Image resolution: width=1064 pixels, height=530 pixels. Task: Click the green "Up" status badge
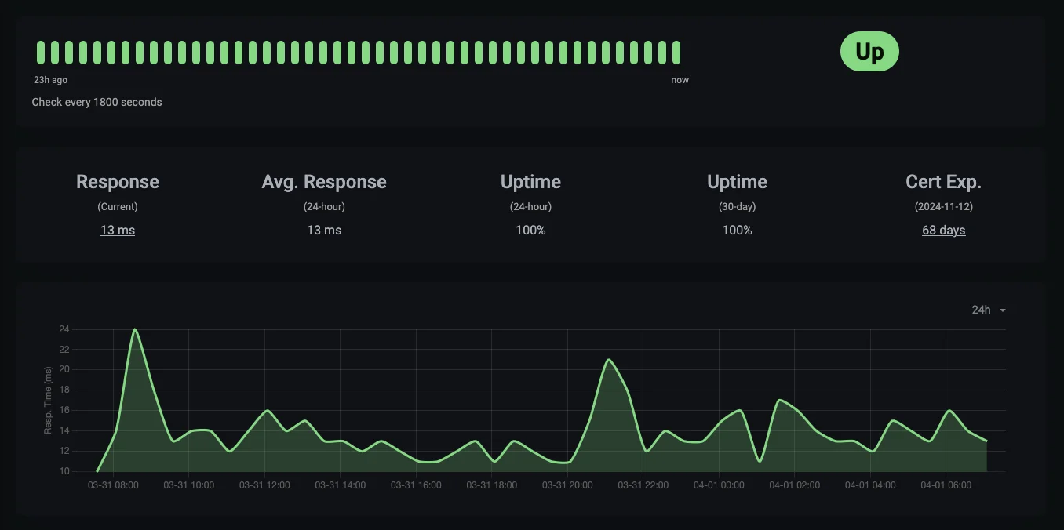869,51
